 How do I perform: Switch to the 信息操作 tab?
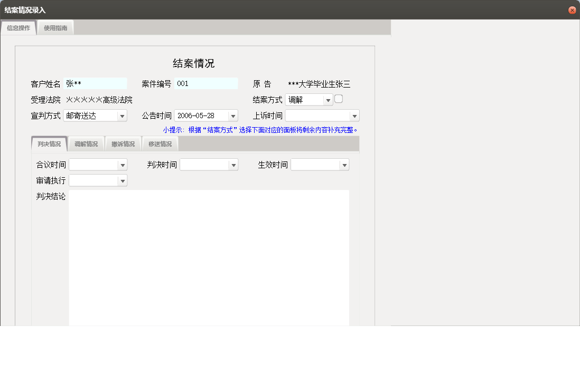coord(18,28)
